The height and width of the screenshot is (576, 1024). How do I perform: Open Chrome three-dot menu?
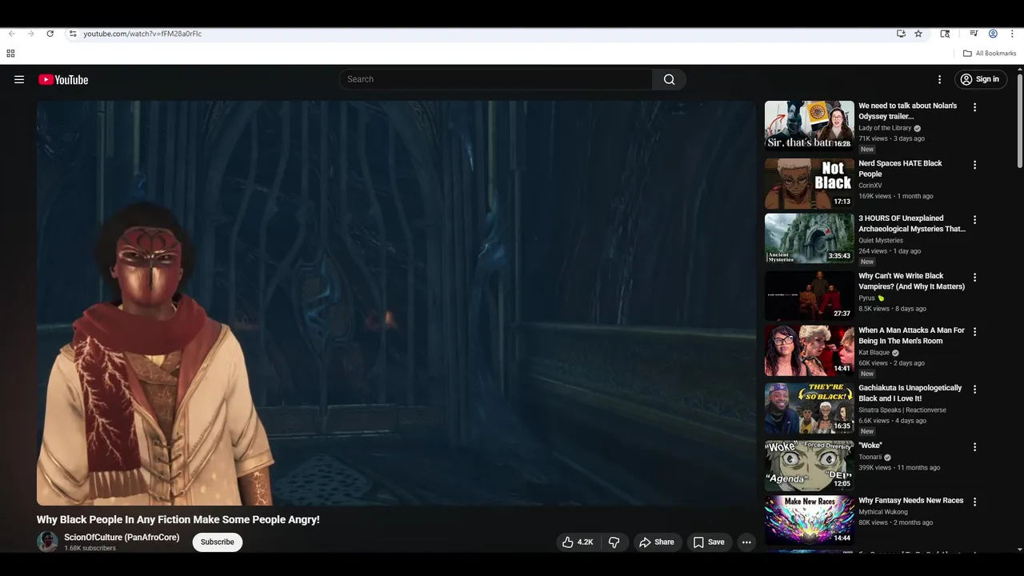click(1012, 34)
